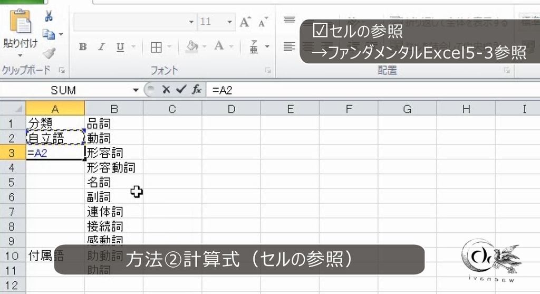
Task: Toggle Bold formatting
Action: pos(83,46)
